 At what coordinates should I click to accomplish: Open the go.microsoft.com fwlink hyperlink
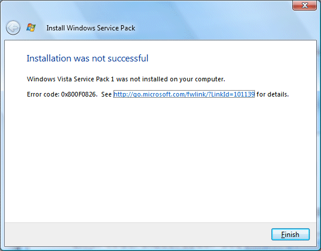184,94
